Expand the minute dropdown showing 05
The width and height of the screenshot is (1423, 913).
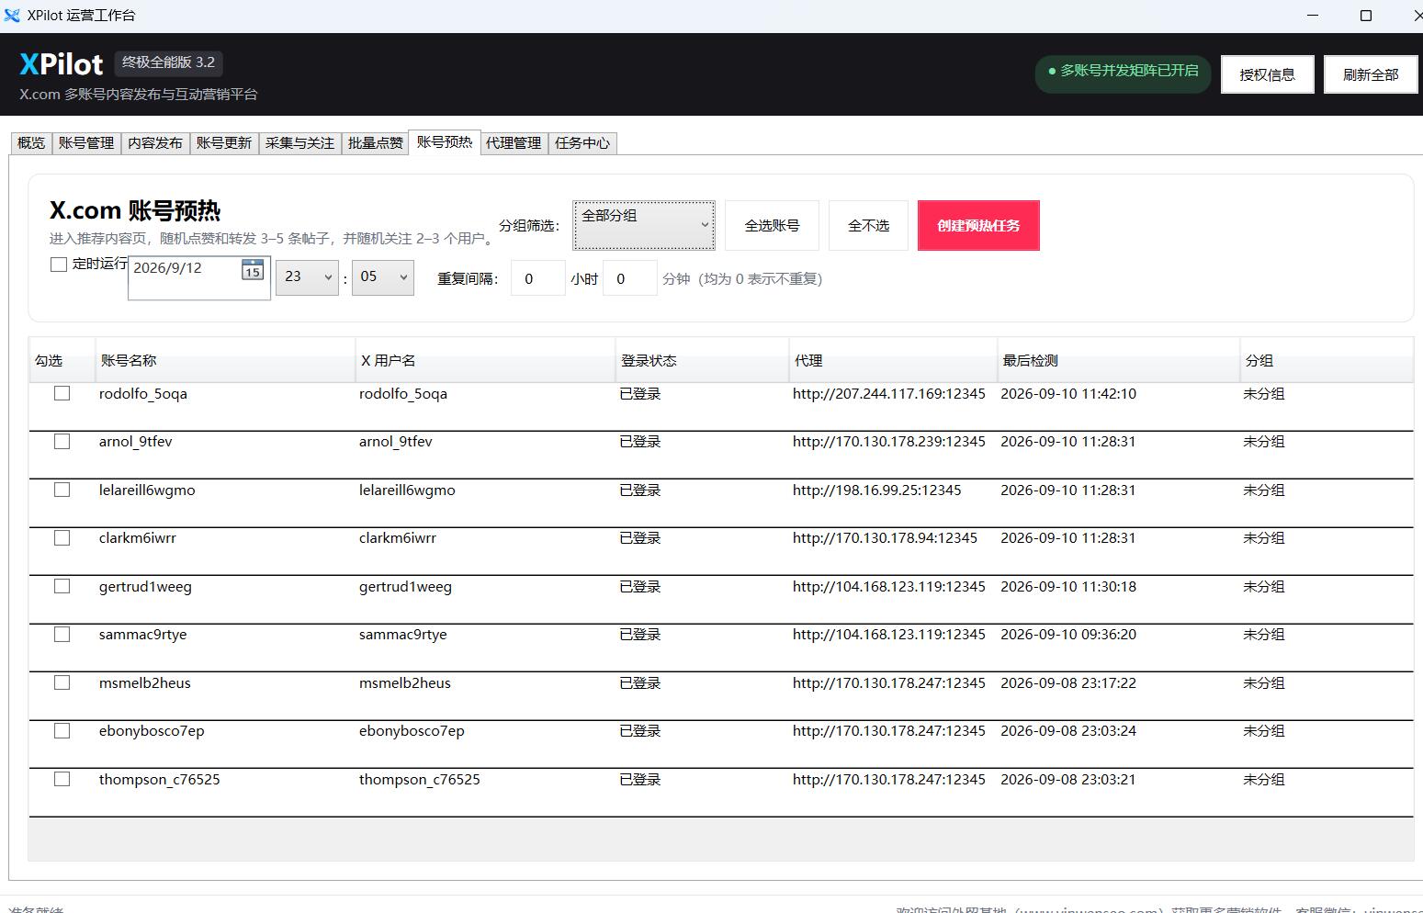pyautogui.click(x=383, y=277)
